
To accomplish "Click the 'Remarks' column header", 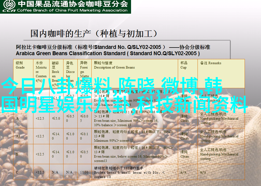I will 211,63.
